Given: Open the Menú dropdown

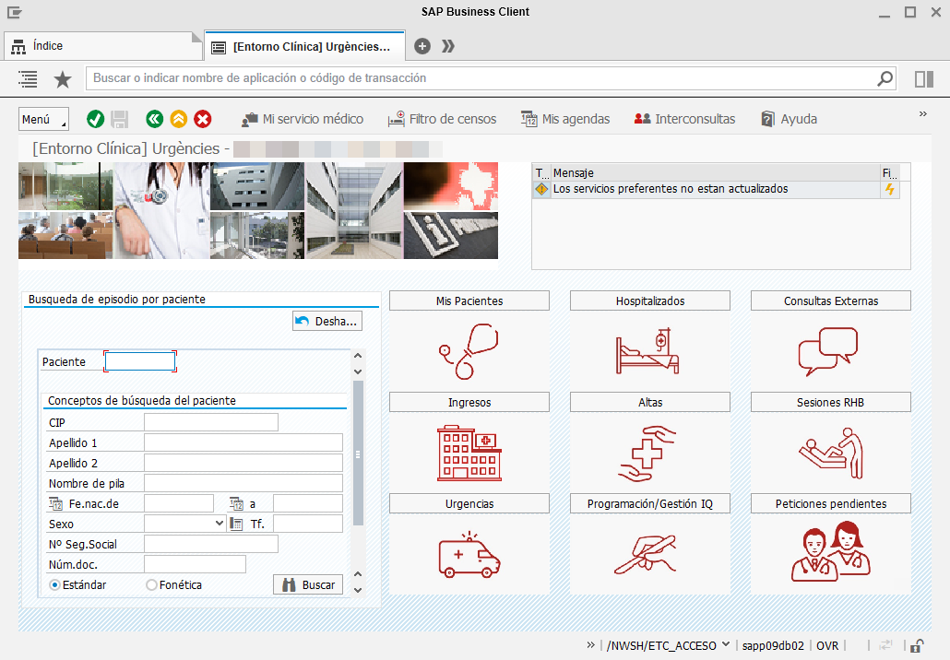Looking at the screenshot, I should pyautogui.click(x=43, y=119).
